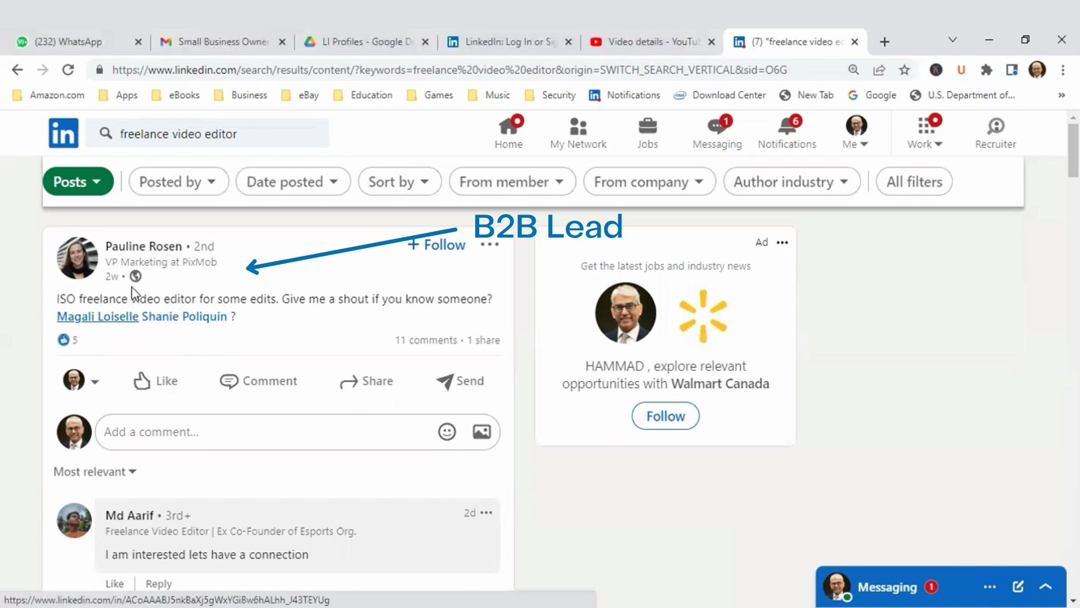
Task: Open a new browser tab
Action: [884, 42]
